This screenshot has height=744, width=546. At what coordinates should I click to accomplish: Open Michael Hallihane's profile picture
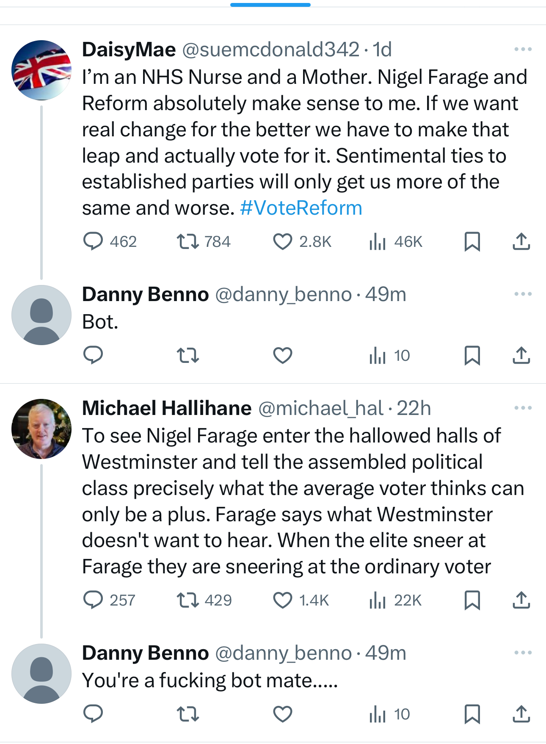[x=41, y=429]
